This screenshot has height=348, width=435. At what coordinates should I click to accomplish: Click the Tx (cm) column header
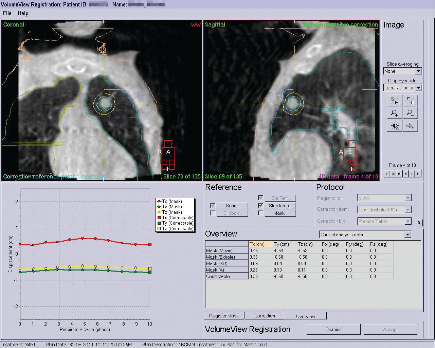tap(261, 244)
